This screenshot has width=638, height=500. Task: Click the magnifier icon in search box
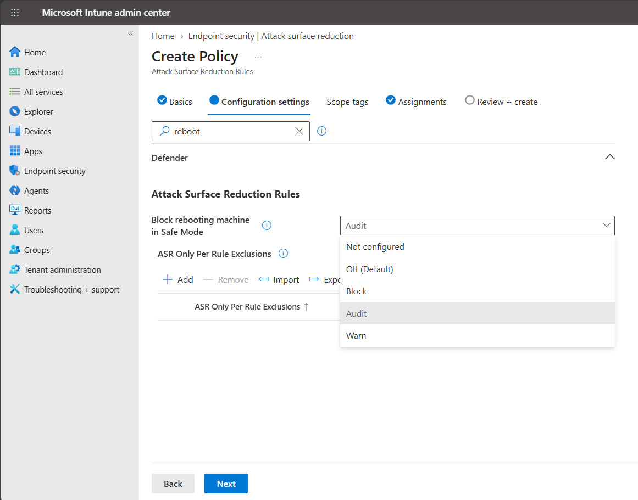[164, 131]
